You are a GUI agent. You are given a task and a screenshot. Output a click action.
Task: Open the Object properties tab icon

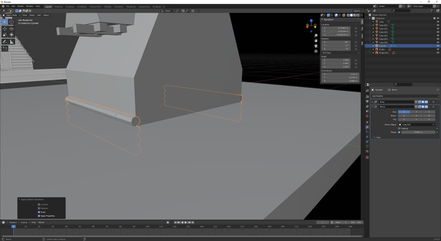point(367,122)
